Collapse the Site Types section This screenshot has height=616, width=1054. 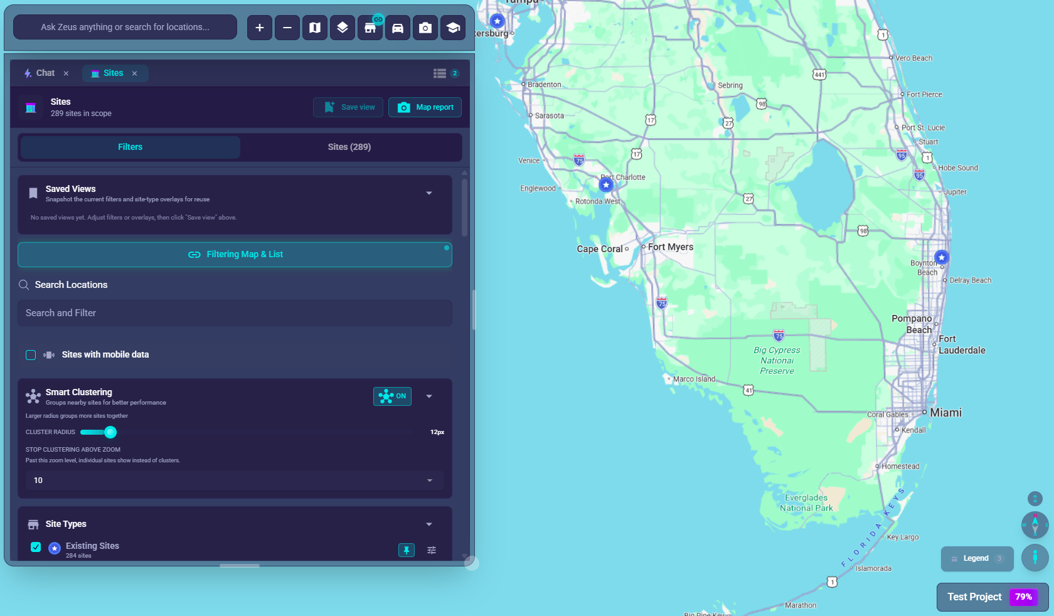click(429, 524)
